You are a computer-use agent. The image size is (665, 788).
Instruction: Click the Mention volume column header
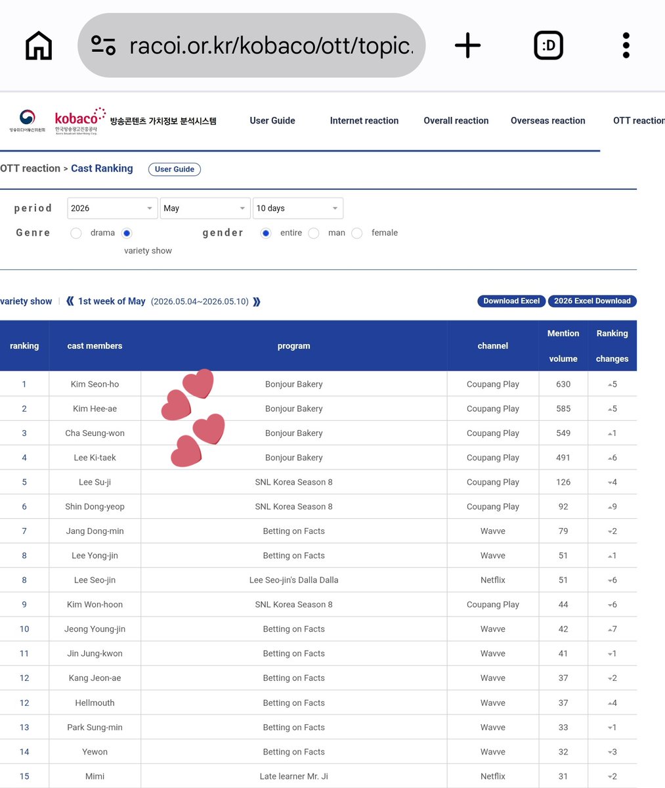click(x=563, y=346)
